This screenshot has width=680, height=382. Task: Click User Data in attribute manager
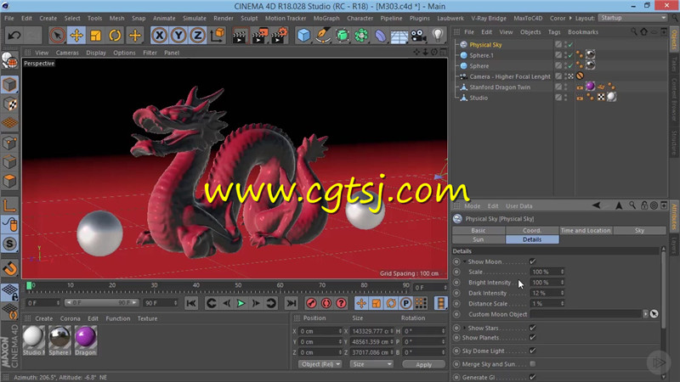pos(518,206)
